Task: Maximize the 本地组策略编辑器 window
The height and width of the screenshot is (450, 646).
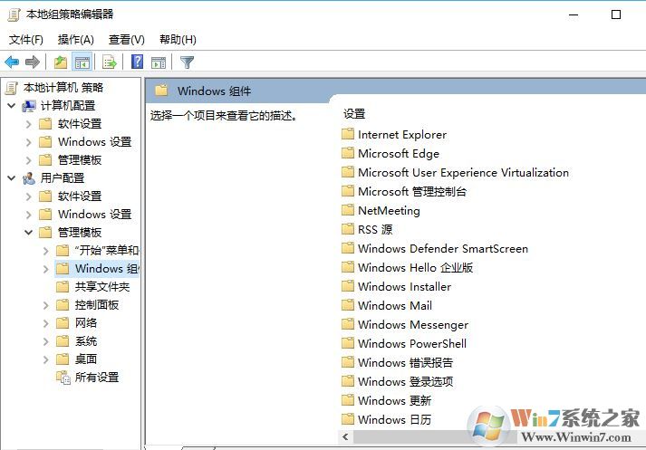Action: point(616,14)
